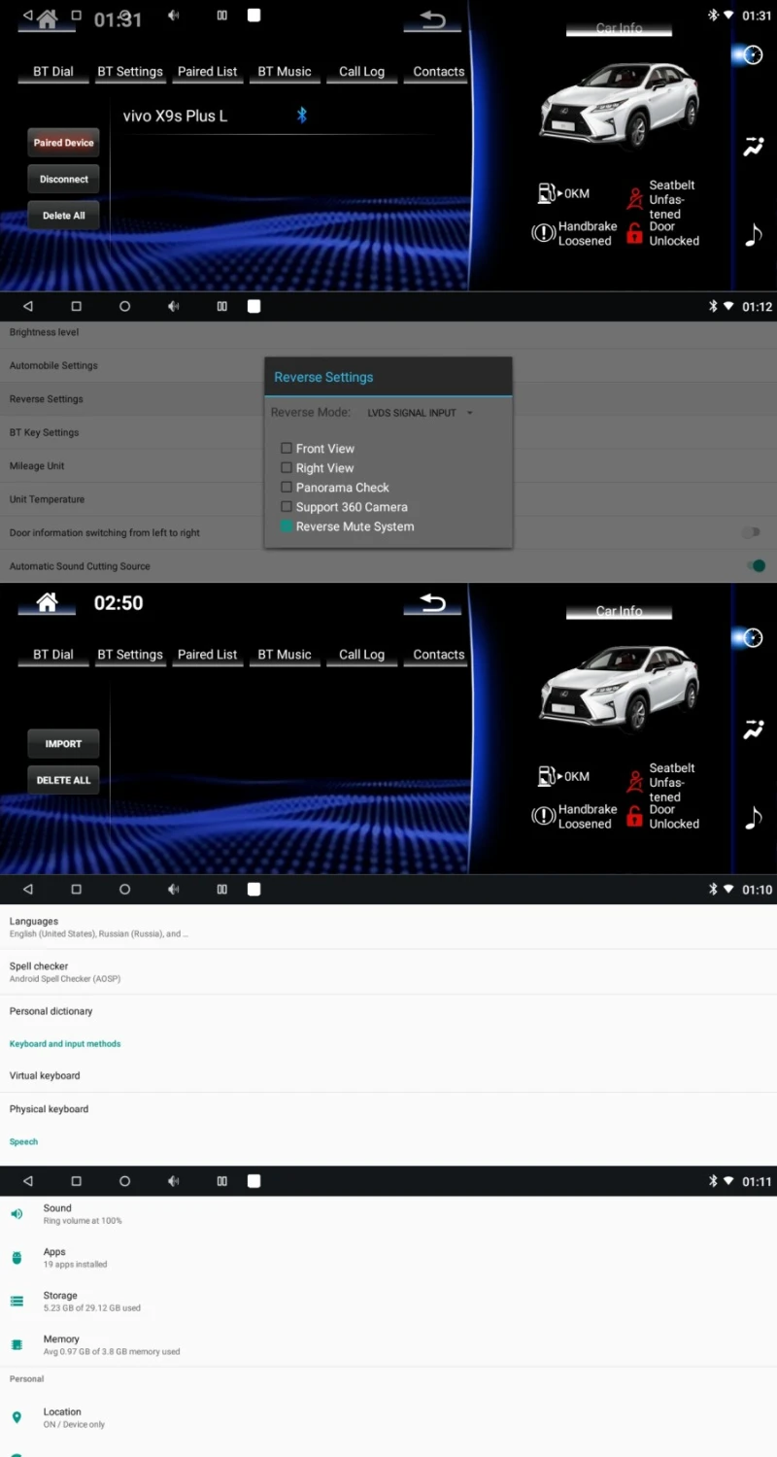The height and width of the screenshot is (1457, 777).
Task: Click DELETE ALL below IMPORT
Action: pyautogui.click(x=63, y=780)
